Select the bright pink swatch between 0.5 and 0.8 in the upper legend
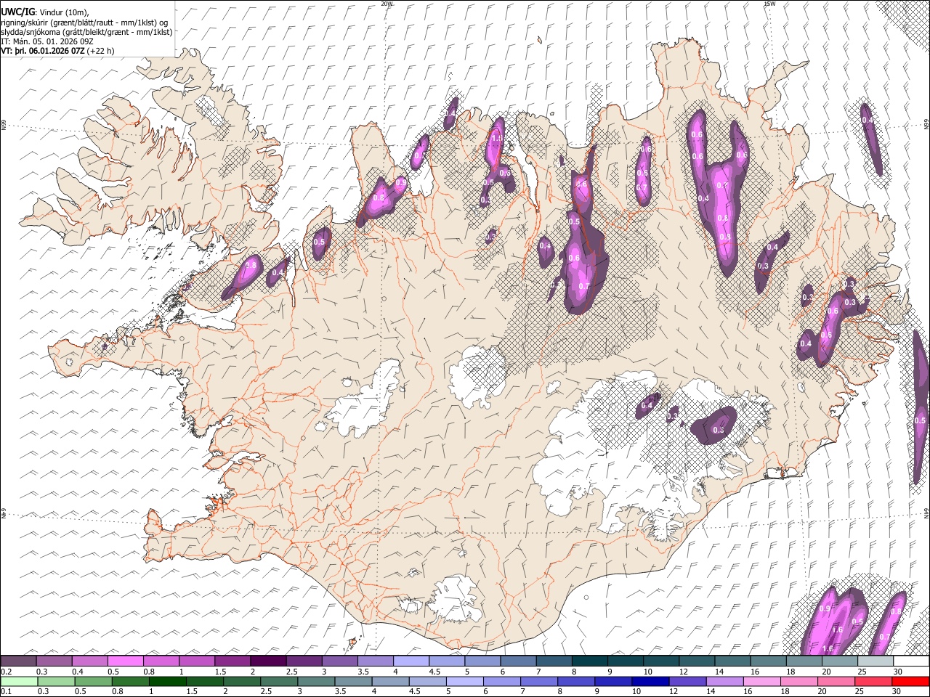This screenshot has width=930, height=697. [x=126, y=661]
